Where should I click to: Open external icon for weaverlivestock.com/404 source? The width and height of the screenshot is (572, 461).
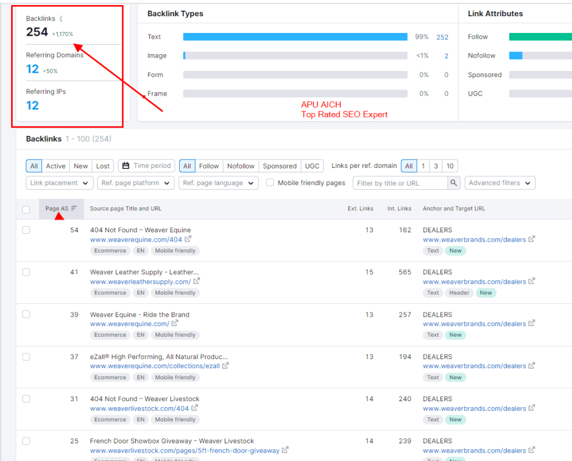click(195, 408)
